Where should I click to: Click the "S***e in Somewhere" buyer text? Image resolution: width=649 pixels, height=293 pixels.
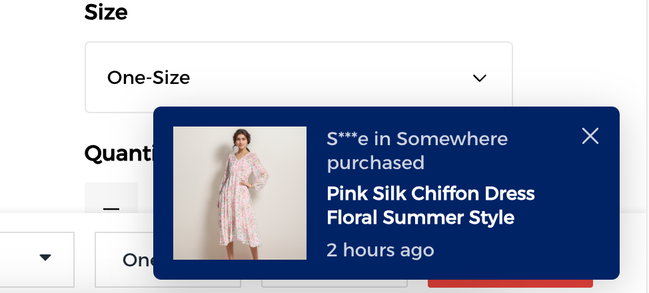pos(417,139)
